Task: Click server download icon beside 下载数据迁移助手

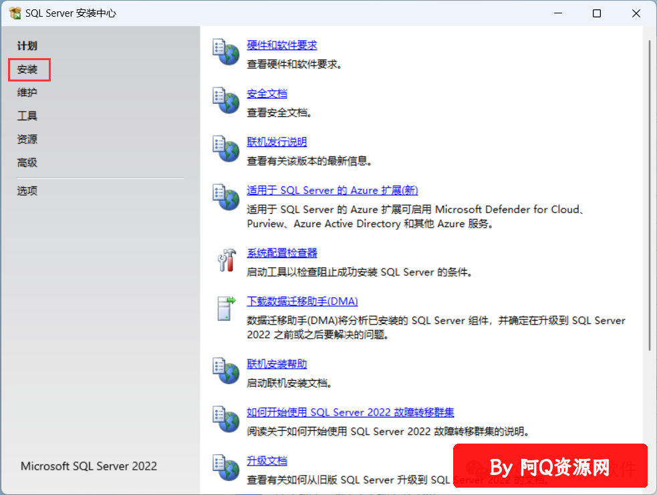Action: tap(227, 308)
